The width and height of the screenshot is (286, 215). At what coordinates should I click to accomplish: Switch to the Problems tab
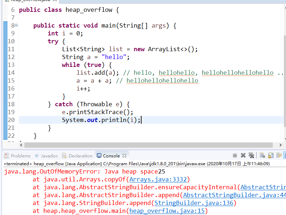(x=21, y=156)
